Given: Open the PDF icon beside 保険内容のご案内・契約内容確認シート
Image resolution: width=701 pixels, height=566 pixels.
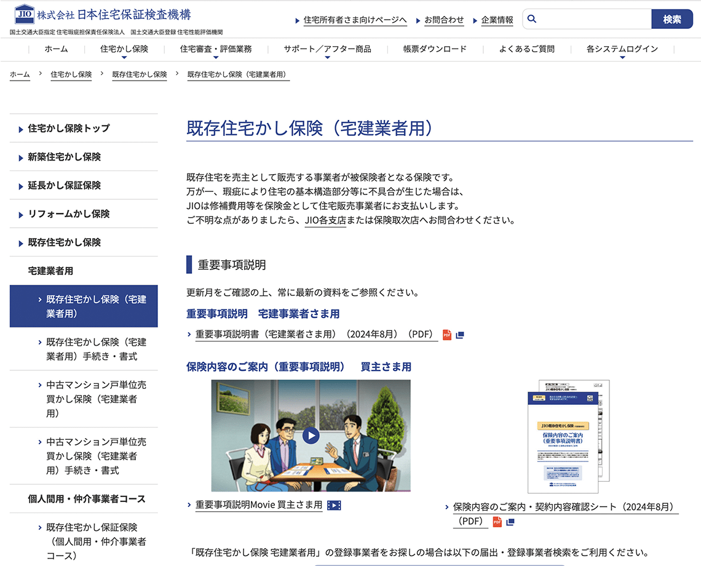Looking at the screenshot, I should pos(499,520).
